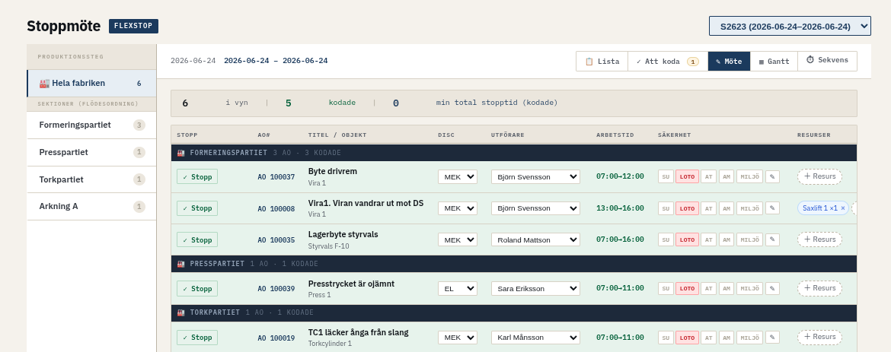891x352 pixels.
Task: Click pencil note icon for AO 100008 row
Action: (772, 208)
